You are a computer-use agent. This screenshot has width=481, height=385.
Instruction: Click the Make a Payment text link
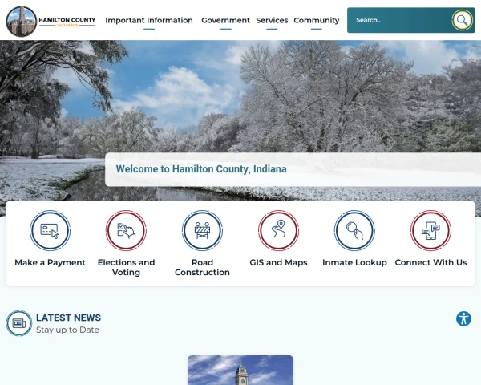pyautogui.click(x=50, y=263)
